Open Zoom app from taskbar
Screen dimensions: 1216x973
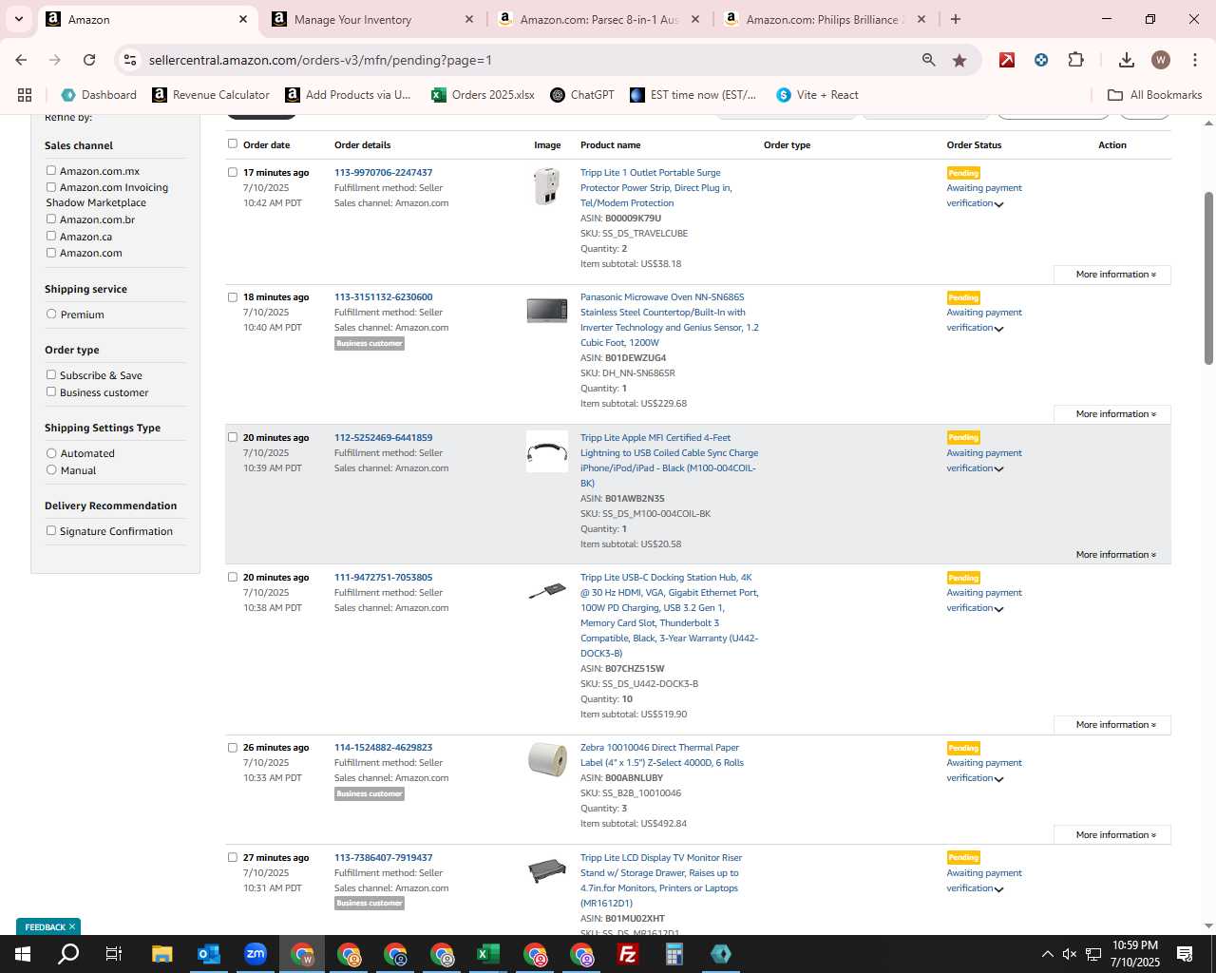pos(255,954)
